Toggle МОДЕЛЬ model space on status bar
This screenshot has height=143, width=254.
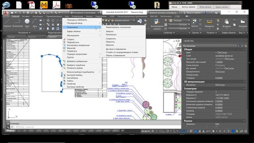click(x=146, y=131)
